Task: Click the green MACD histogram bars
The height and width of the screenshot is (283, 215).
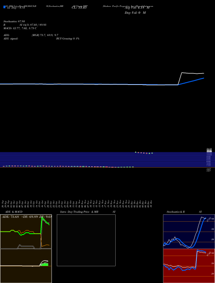Action: [45, 265]
